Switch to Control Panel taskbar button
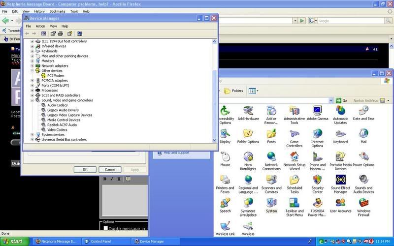This screenshot has width=394, height=246. coord(106,242)
